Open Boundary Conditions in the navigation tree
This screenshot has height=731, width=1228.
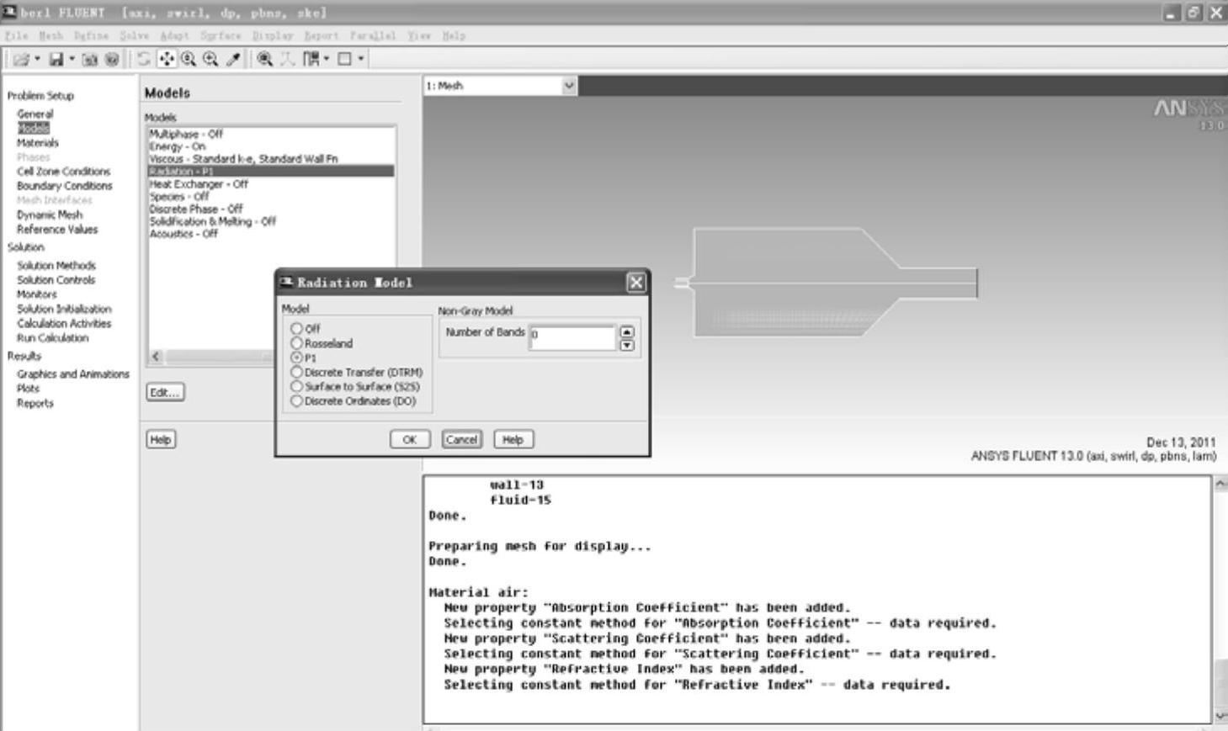(64, 186)
